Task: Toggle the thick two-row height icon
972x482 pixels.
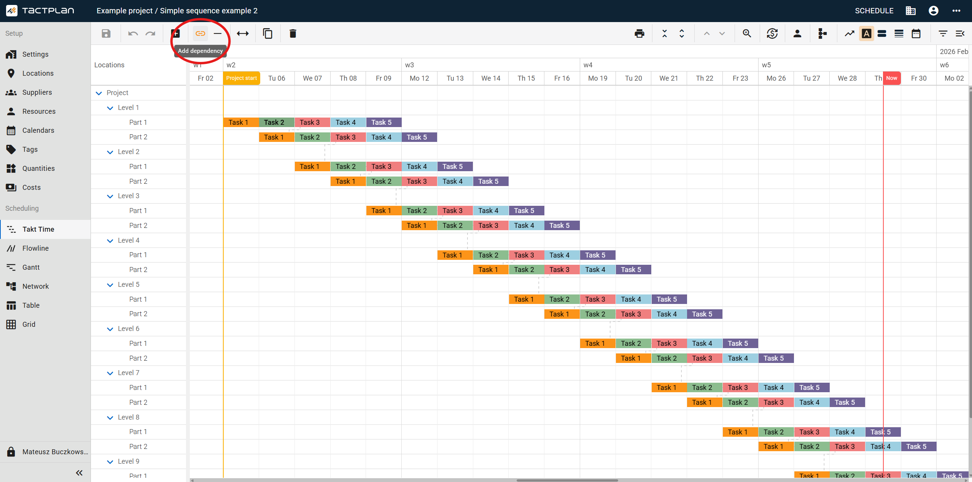Action: click(882, 33)
